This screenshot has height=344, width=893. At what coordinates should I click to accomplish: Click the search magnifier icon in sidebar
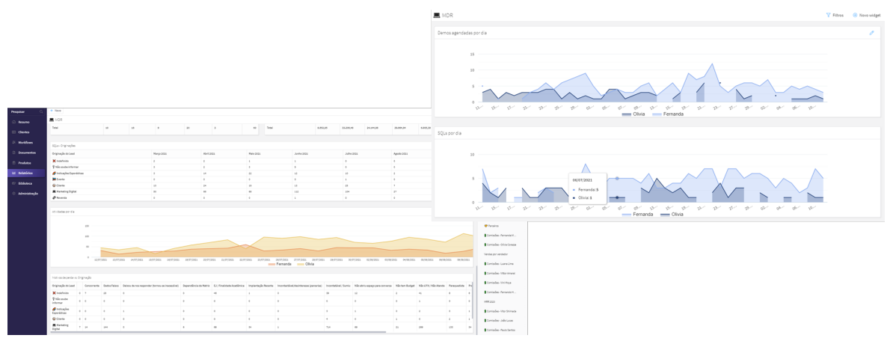42,111
